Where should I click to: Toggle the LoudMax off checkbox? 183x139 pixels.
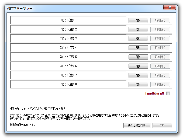click(168, 93)
